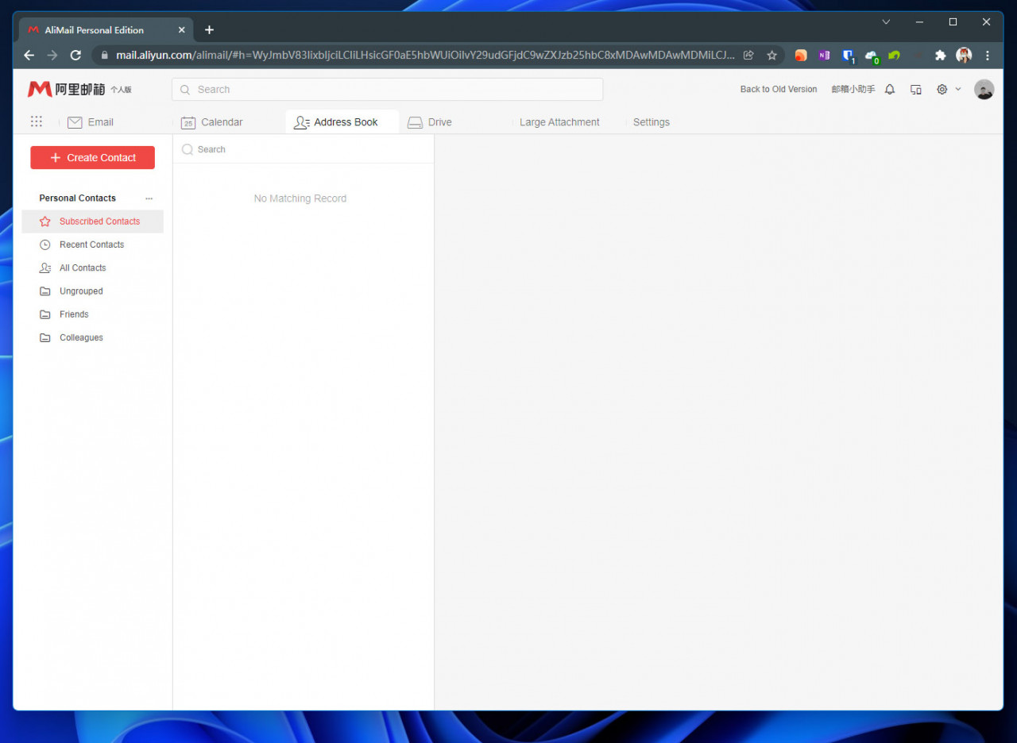Open the user avatar profile picture
Viewport: 1017px width, 743px height.
click(984, 90)
